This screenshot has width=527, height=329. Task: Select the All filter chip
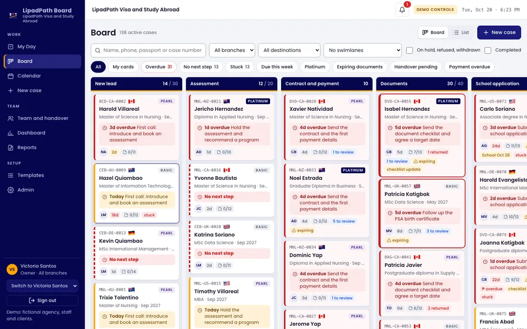click(98, 67)
